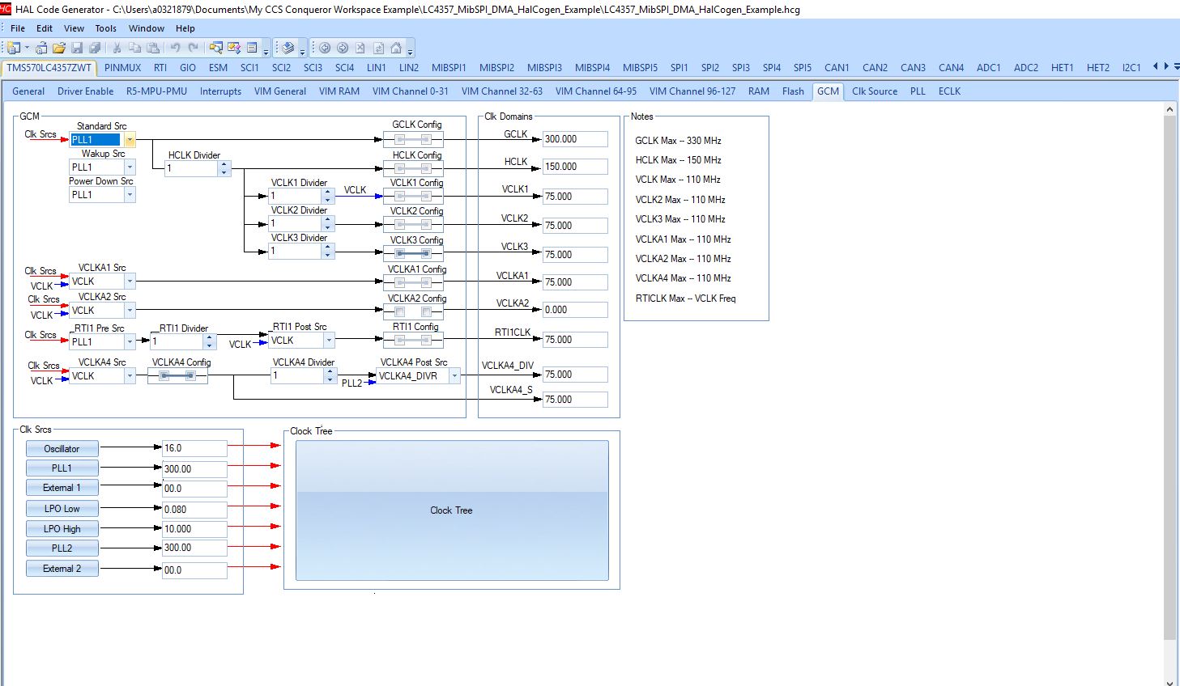The height and width of the screenshot is (686, 1180).
Task: Click the VCLK1 Divider stepper
Action: click(327, 196)
